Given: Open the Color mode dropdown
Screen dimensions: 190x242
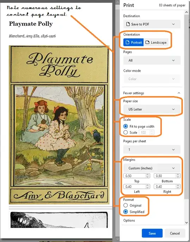Looking at the screenshot, I should click(152, 79).
